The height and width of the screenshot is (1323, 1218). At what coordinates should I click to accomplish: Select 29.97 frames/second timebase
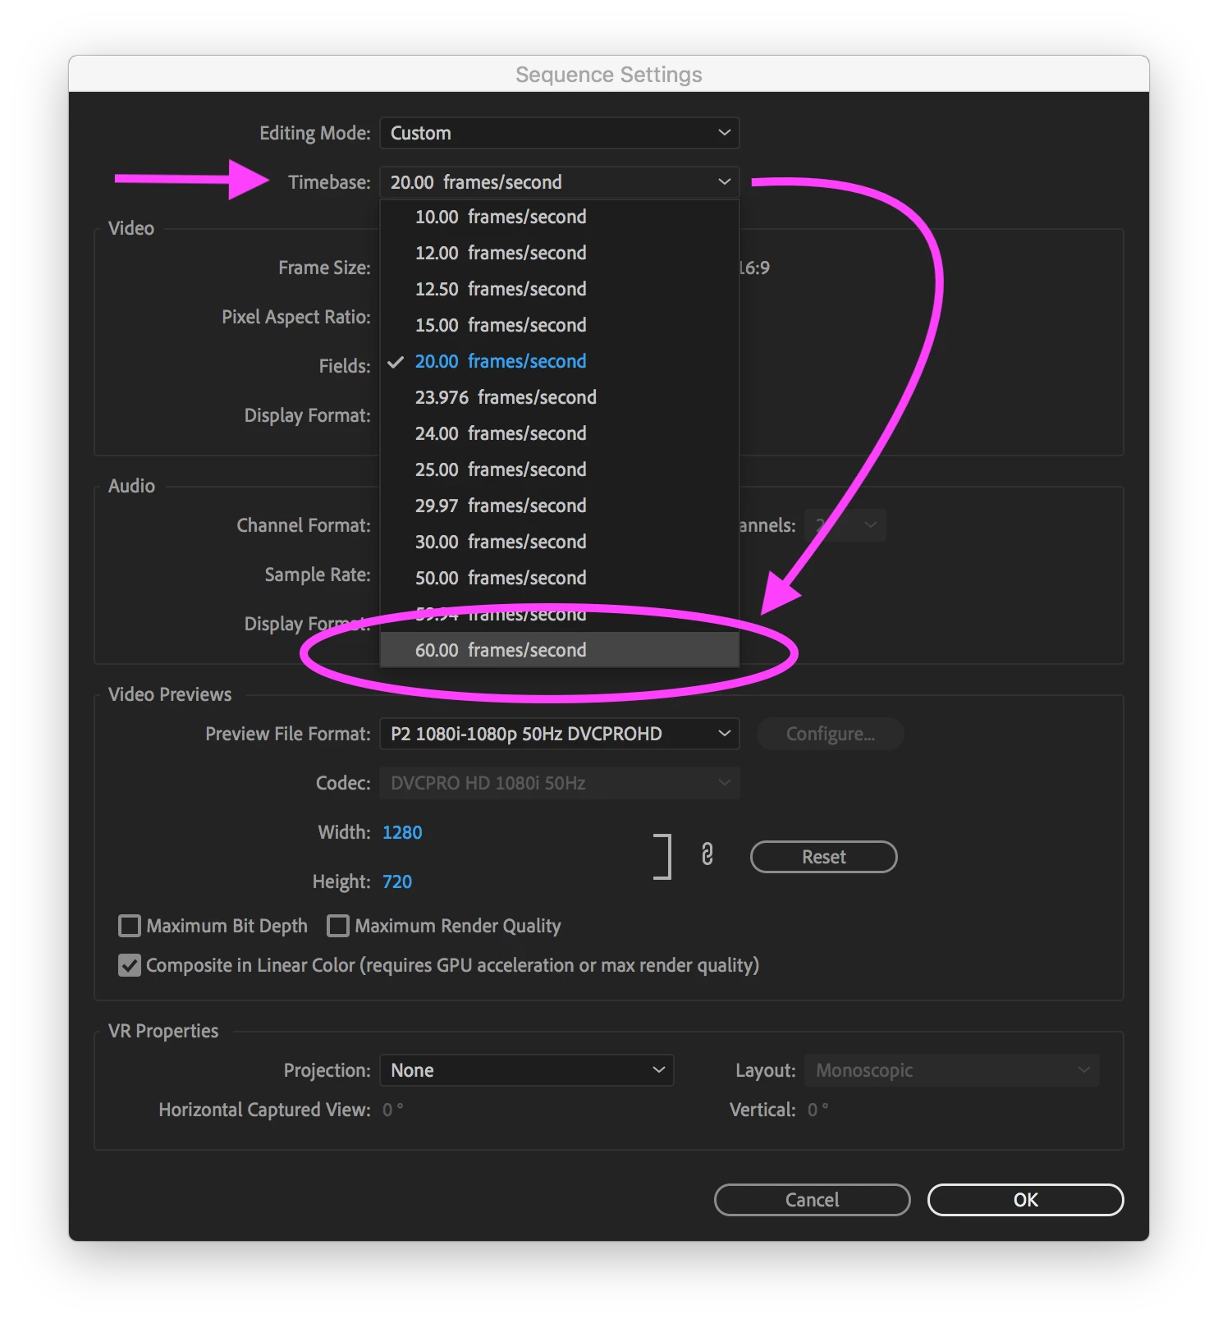tap(559, 506)
